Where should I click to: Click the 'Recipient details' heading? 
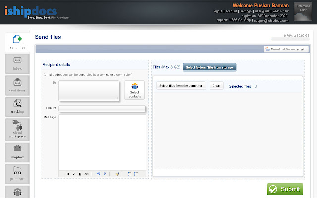pos(56,65)
